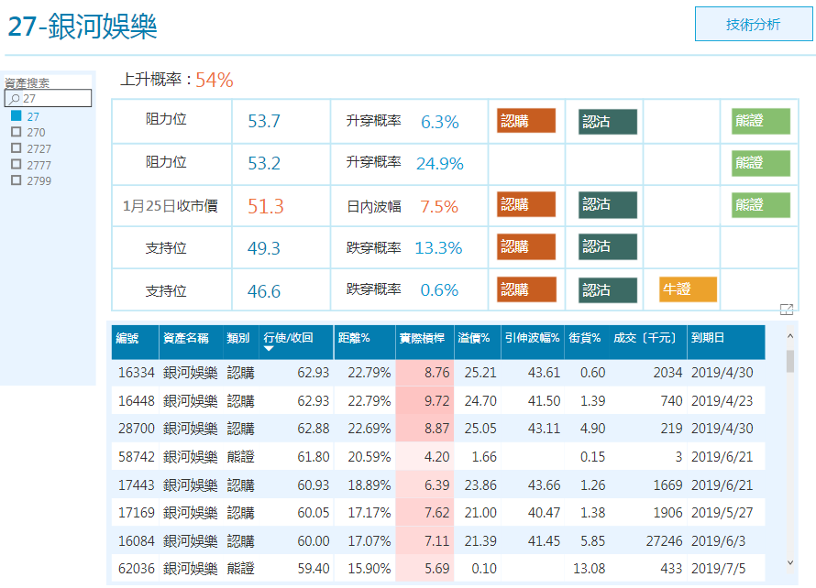This screenshot has height=588, width=816.
Task: Click expiry date 2019/6/3
Action: click(x=718, y=540)
